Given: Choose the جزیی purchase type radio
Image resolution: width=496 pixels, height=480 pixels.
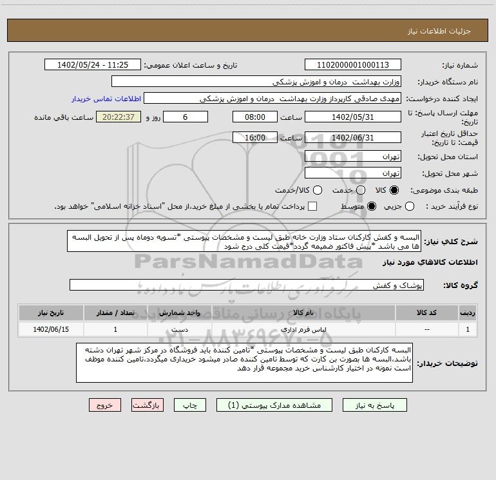Looking at the screenshot, I should click(410, 206).
